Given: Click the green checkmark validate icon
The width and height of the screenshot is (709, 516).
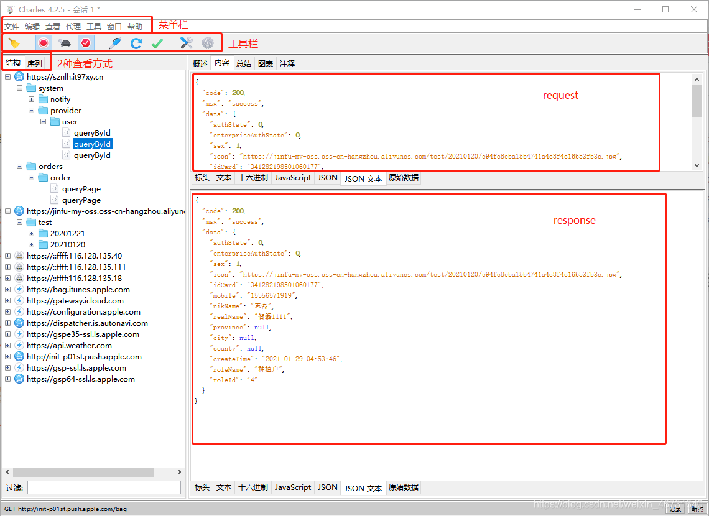Looking at the screenshot, I should (x=157, y=44).
